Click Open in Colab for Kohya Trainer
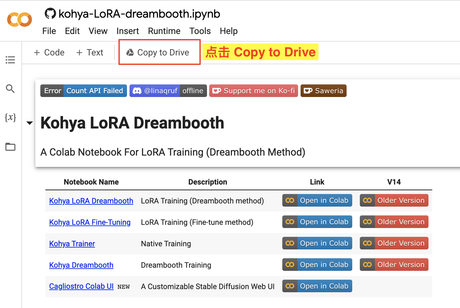The height and width of the screenshot is (308, 460). click(317, 243)
